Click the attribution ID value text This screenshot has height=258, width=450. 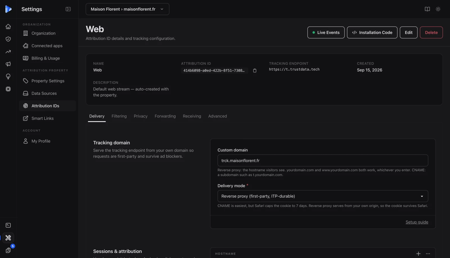214,71
